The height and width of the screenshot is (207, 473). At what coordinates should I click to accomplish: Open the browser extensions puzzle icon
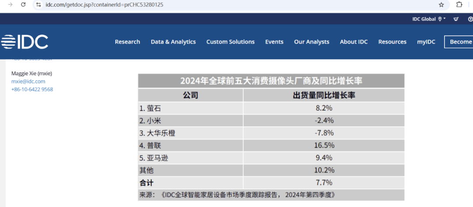click(459, 4)
